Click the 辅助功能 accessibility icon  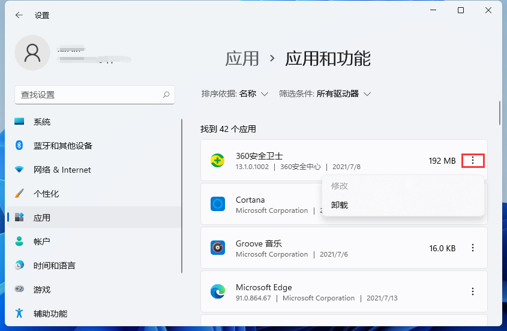tap(19, 313)
